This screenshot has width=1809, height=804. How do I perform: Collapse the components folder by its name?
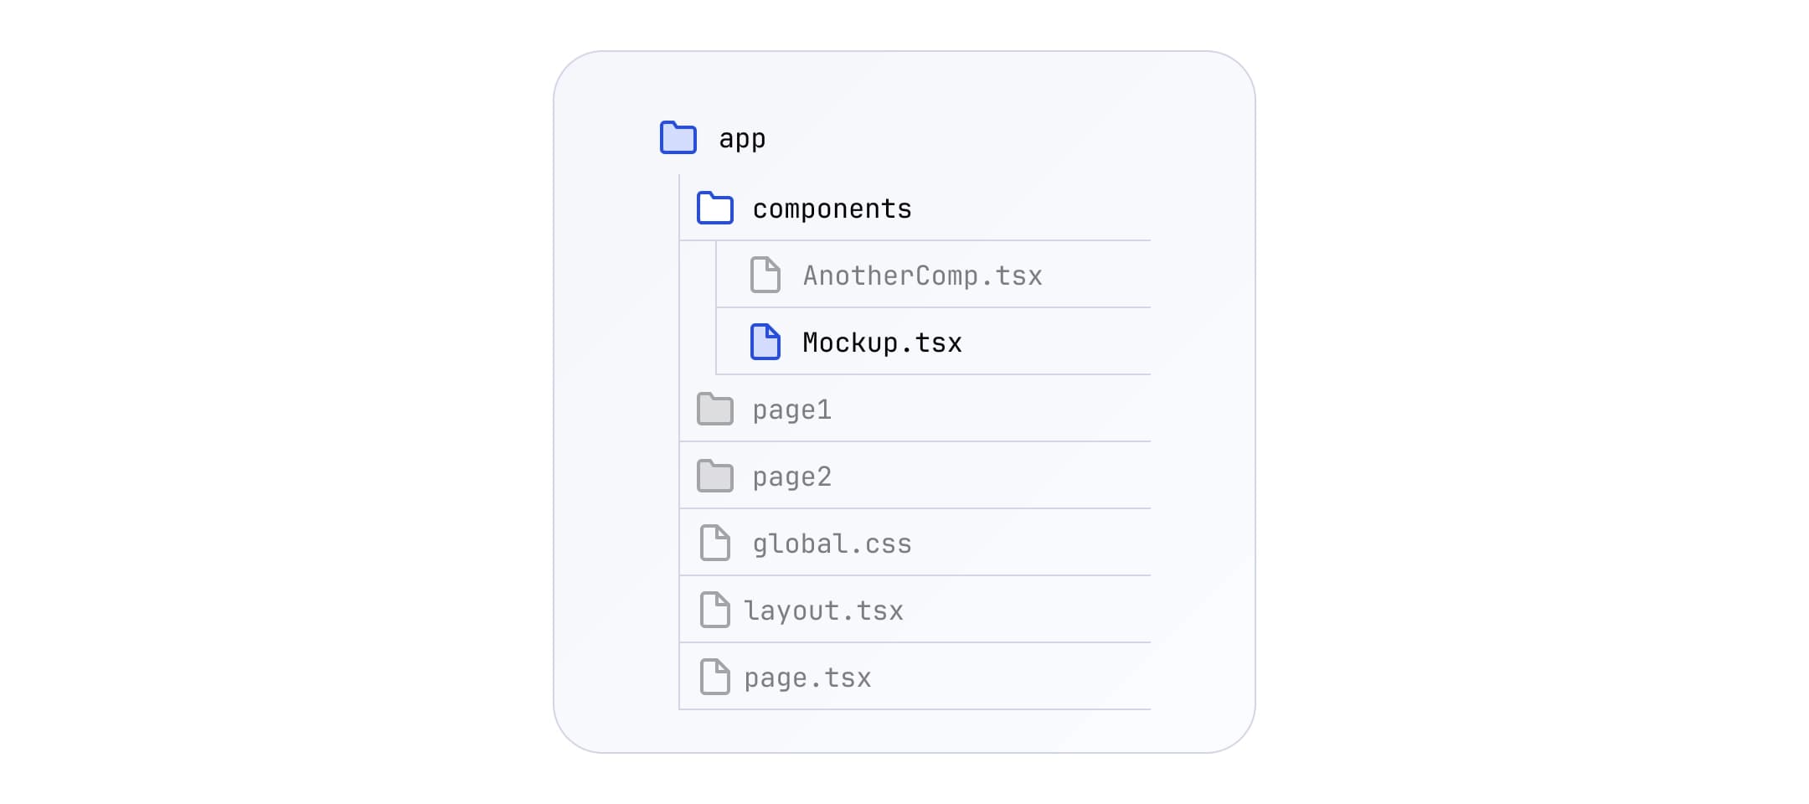tap(832, 209)
